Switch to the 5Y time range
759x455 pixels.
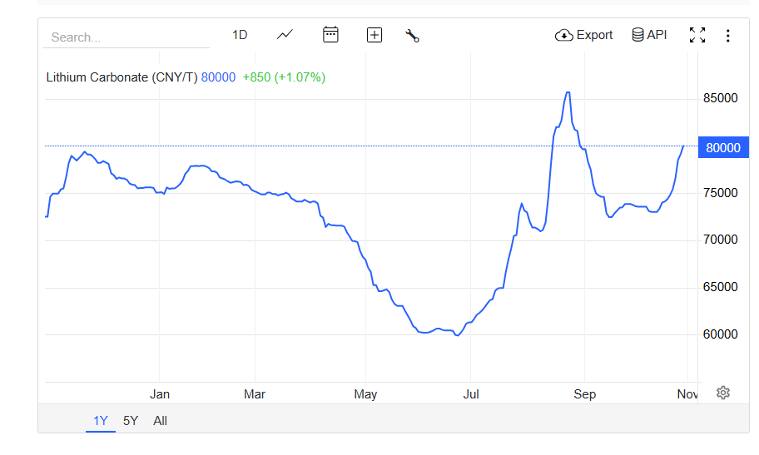pos(131,421)
